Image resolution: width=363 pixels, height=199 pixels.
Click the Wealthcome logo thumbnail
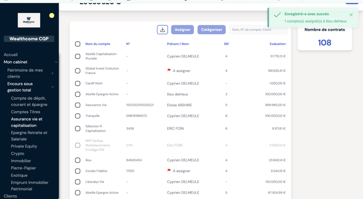click(29, 20)
